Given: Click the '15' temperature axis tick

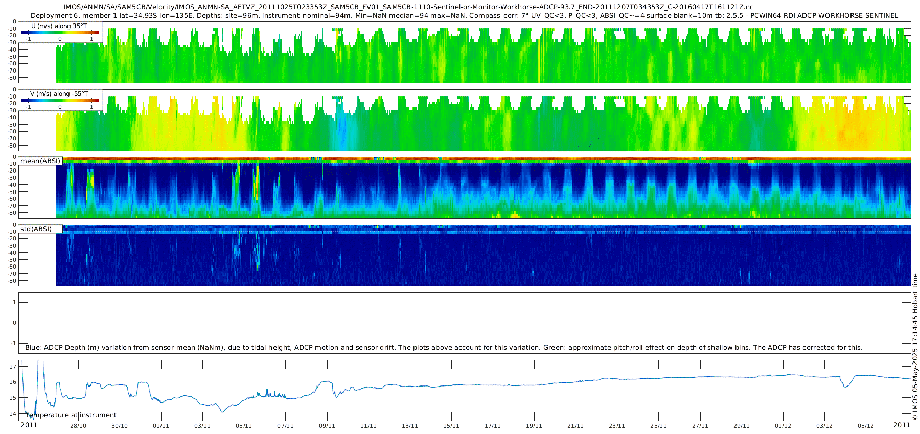Looking at the screenshot, I should [13, 398].
